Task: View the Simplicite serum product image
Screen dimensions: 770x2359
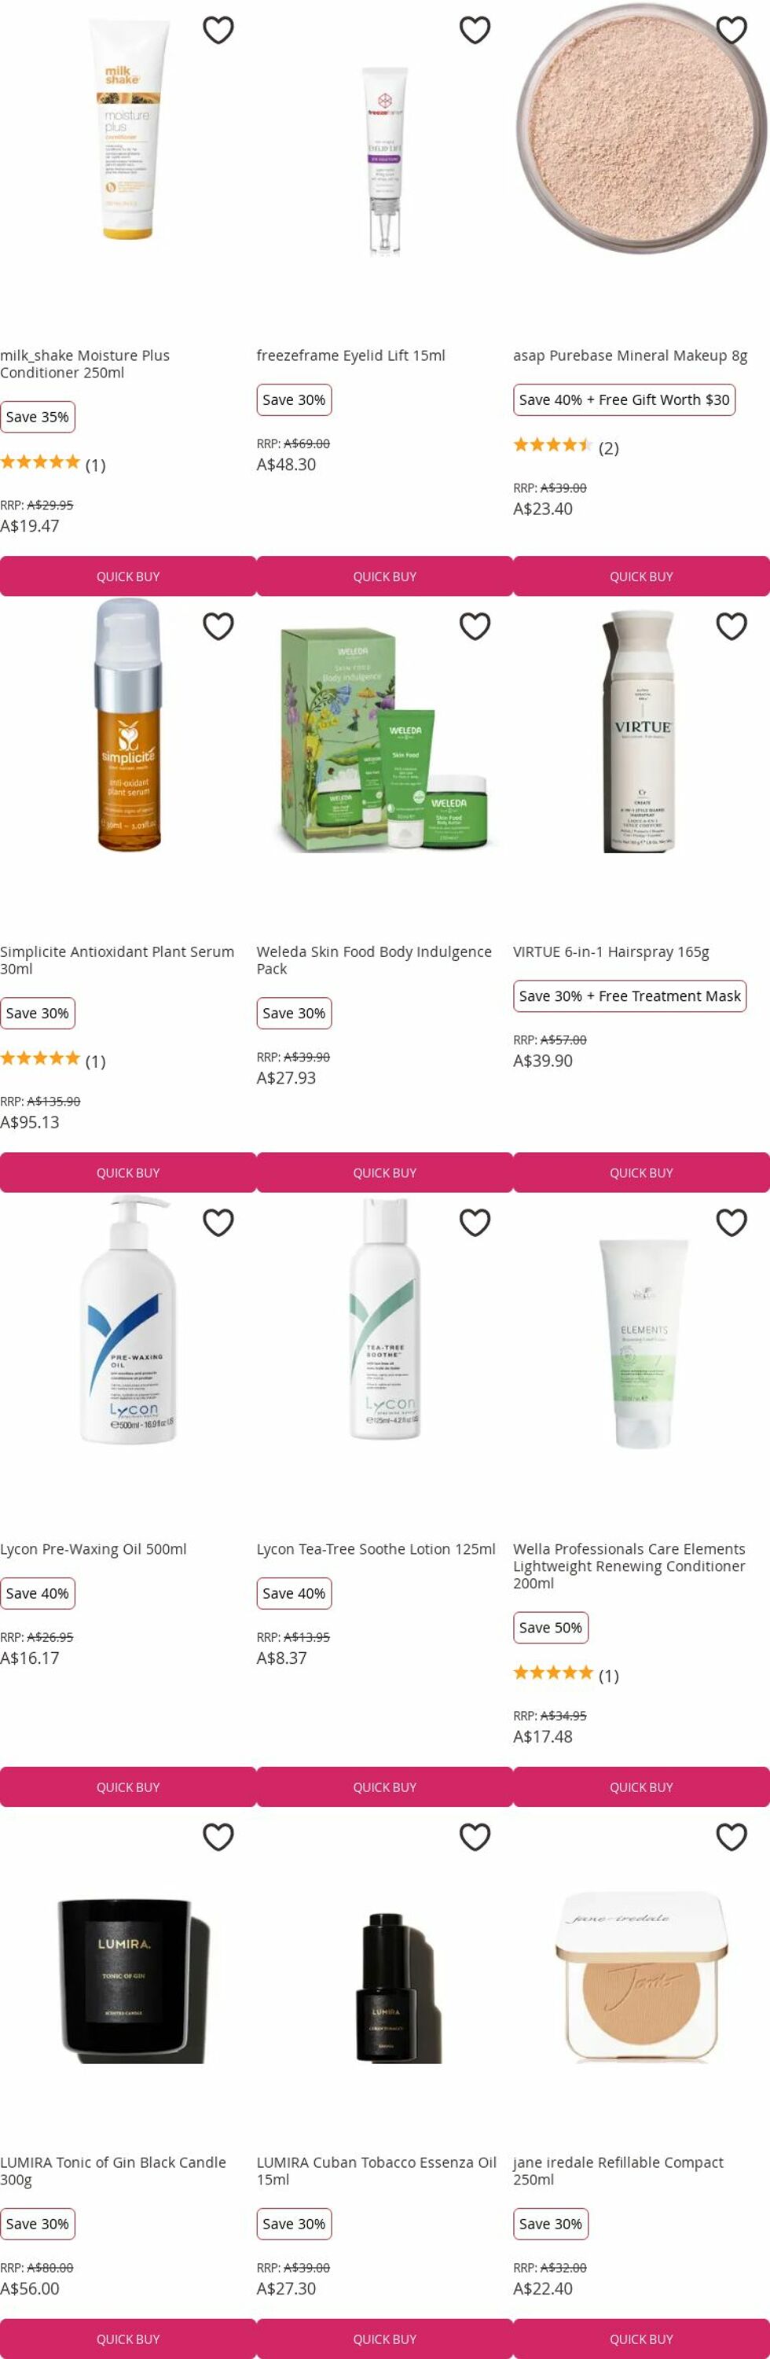Action: point(128,725)
